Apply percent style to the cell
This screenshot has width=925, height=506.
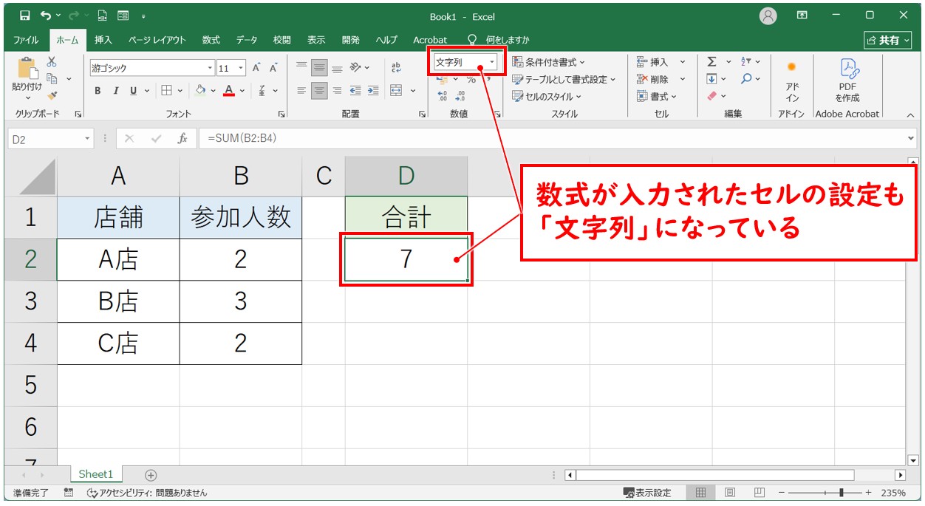pos(471,80)
